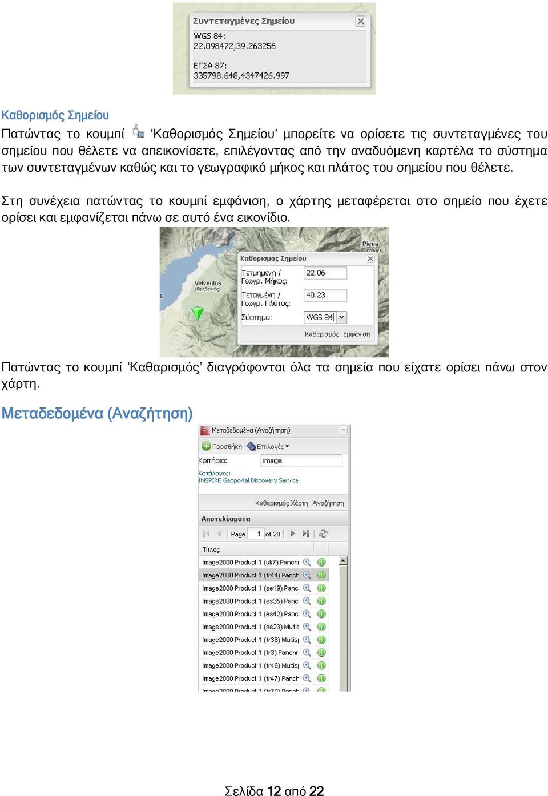Screen dimensions: 548x796
Task: Zoom to the fr44 product row
Action: pos(307,575)
